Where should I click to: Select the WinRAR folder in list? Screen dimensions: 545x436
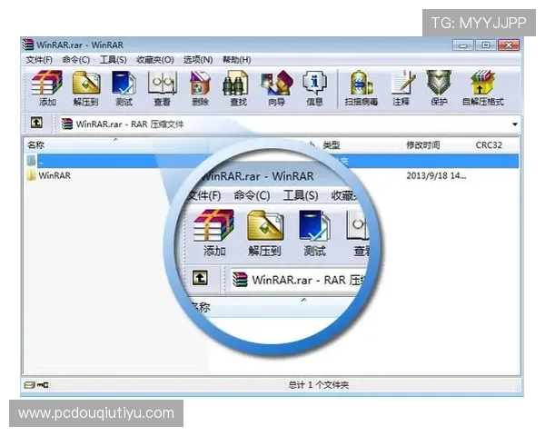click(54, 175)
